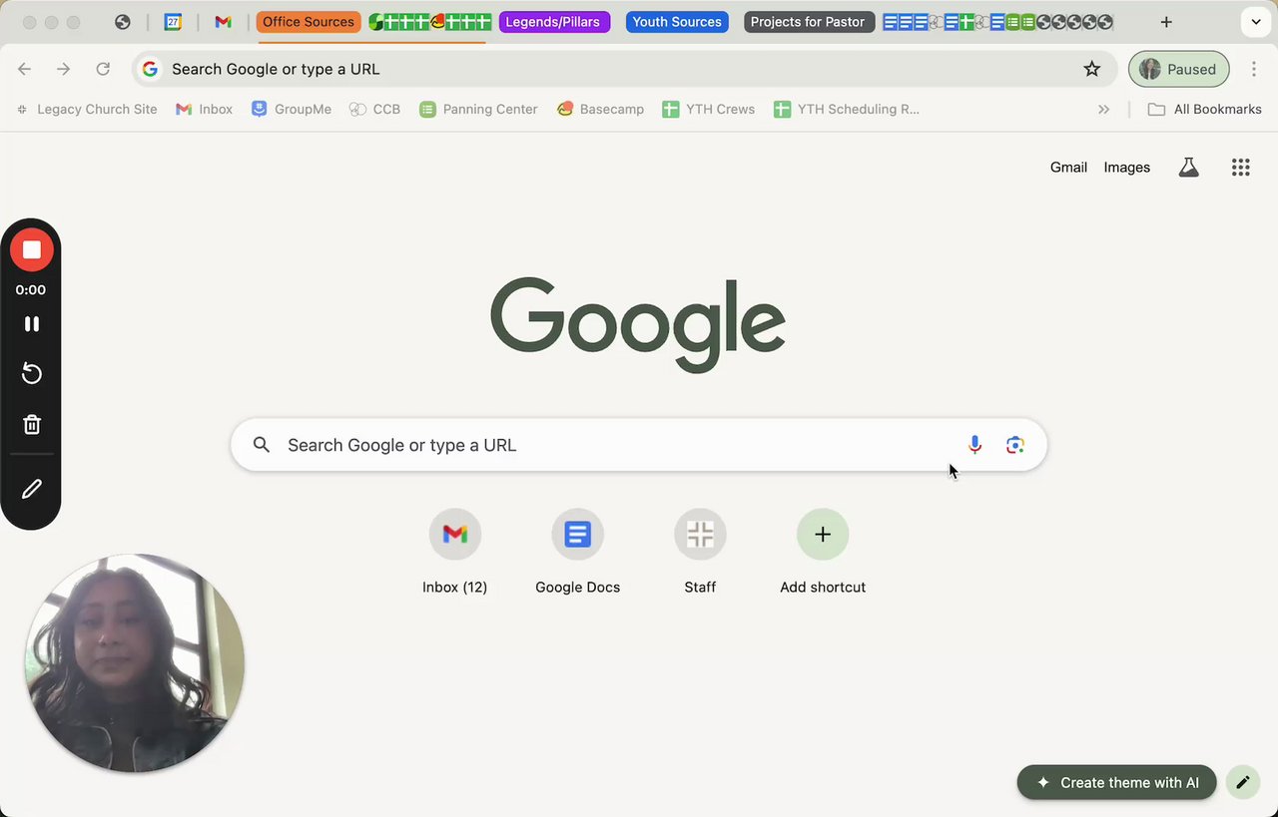Add a new shortcut tile
This screenshot has height=817, width=1278.
(823, 552)
